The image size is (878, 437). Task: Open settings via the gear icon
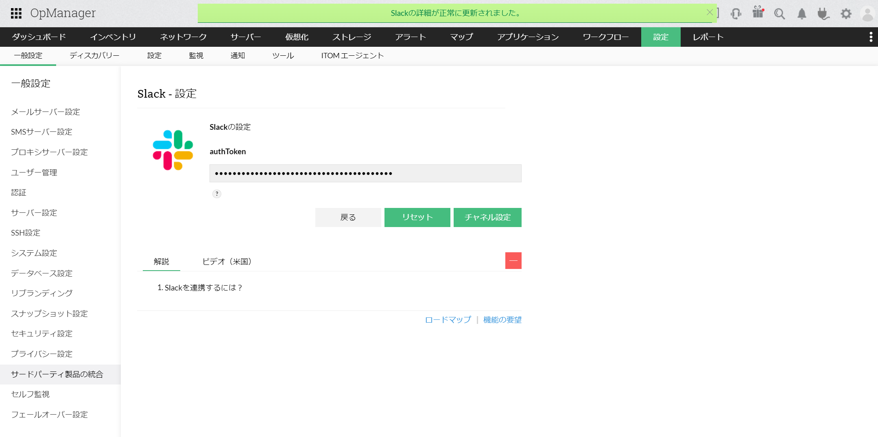[x=845, y=13]
